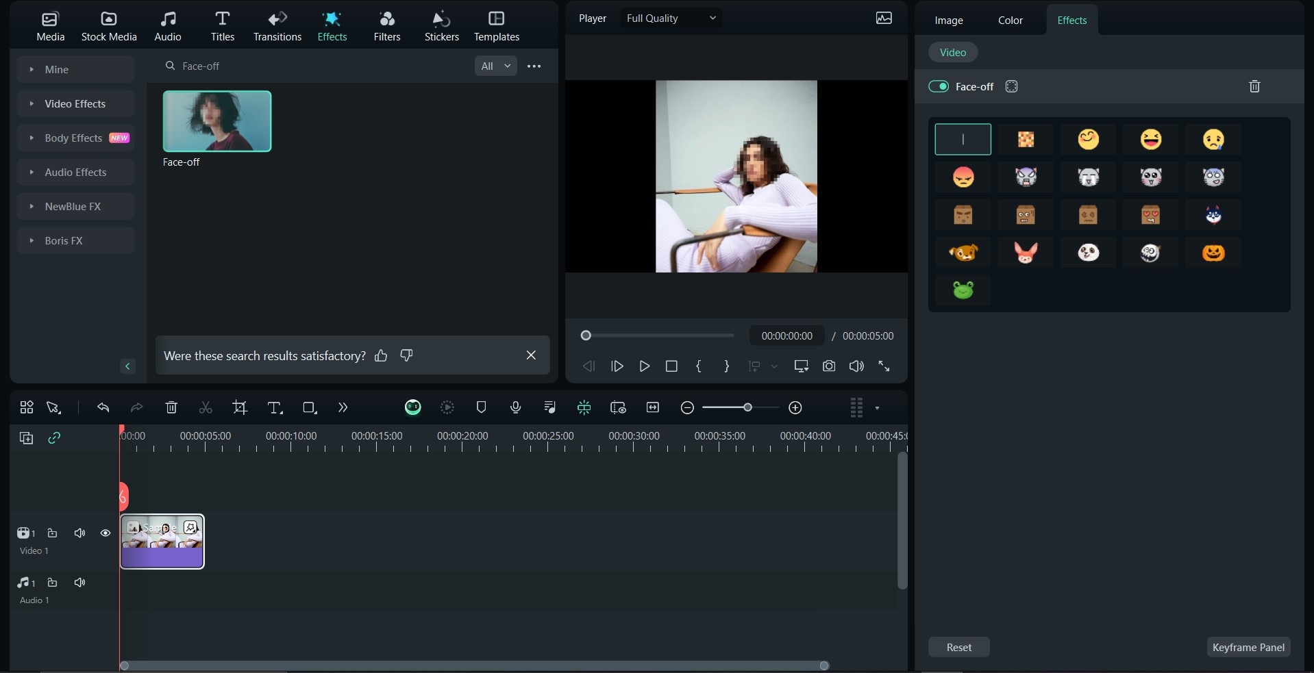Delete the selected clip from timeline

[171, 407]
